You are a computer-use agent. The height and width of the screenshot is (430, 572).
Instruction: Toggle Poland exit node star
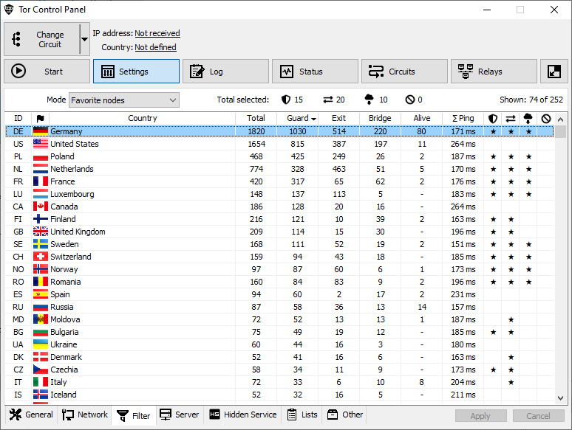pyautogui.click(x=528, y=156)
